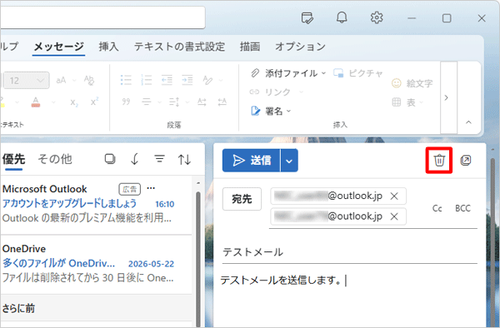The height and width of the screenshot is (328, 500).
Task: Toggle superscript formatting
Action: [94, 102]
